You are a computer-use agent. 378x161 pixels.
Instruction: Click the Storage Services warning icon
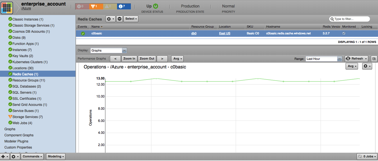click(x=10, y=117)
